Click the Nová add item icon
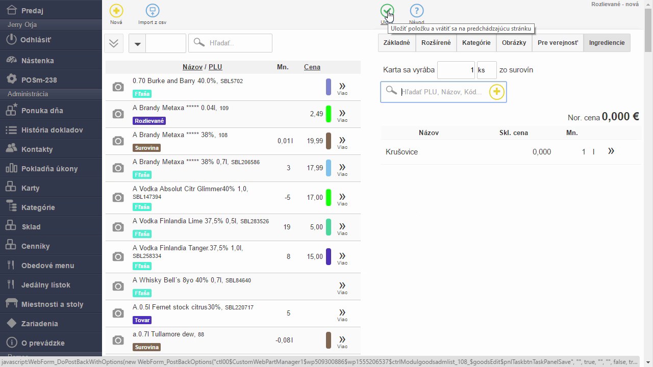 coord(116,11)
